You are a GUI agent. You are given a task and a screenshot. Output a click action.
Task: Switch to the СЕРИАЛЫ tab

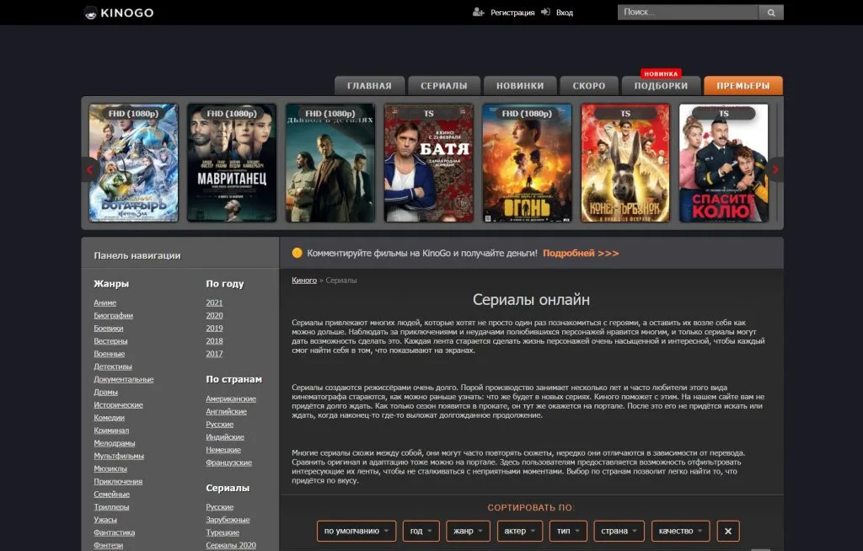click(x=444, y=85)
